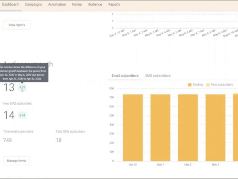Show the Email subscribers chart tab
Image resolution: width=238 pixels, height=179 pixels.
coord(125,76)
